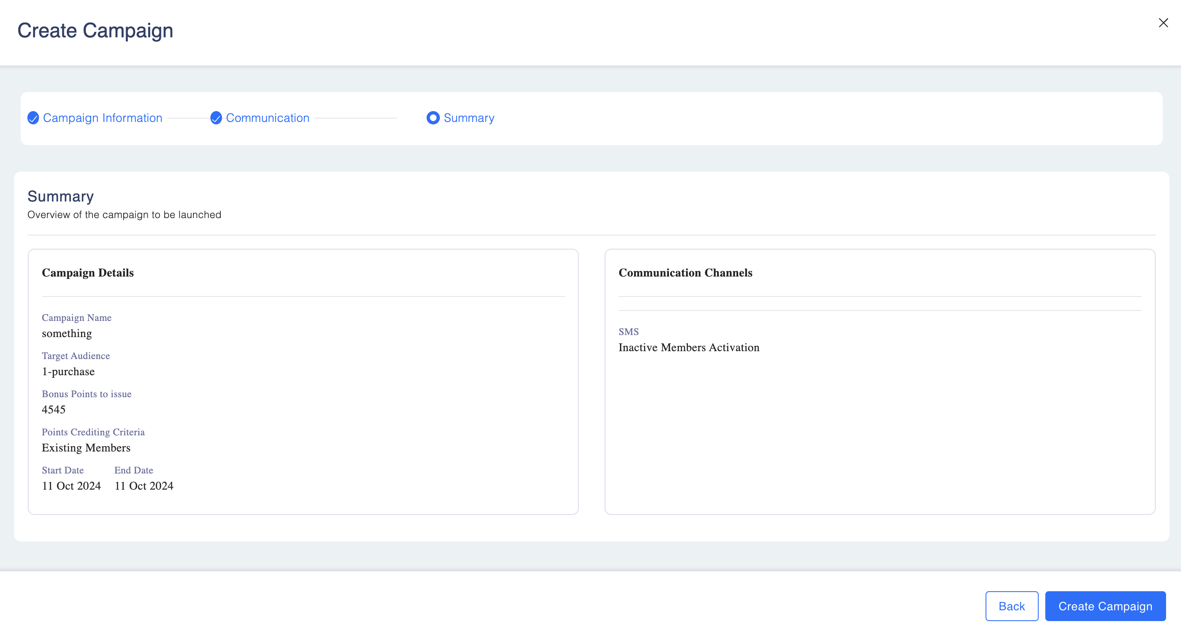The image size is (1181, 636).
Task: Select the Summary step label
Action: click(468, 118)
